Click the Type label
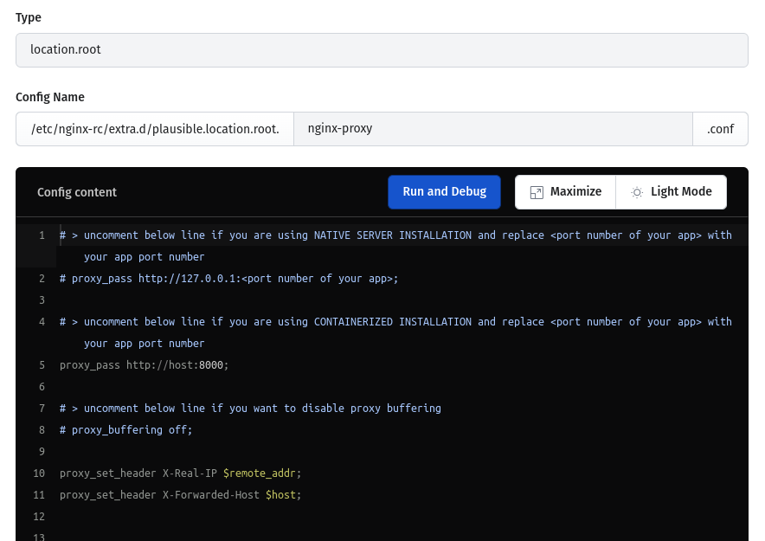Image resolution: width=765 pixels, height=541 pixels. (x=29, y=17)
